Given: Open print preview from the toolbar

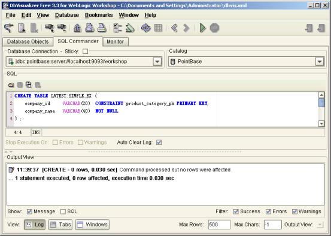Looking at the screenshot, I should [90, 28].
